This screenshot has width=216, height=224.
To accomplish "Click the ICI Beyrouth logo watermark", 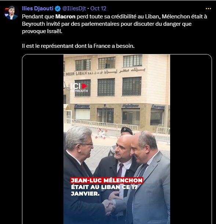I will pyautogui.click(x=79, y=88).
